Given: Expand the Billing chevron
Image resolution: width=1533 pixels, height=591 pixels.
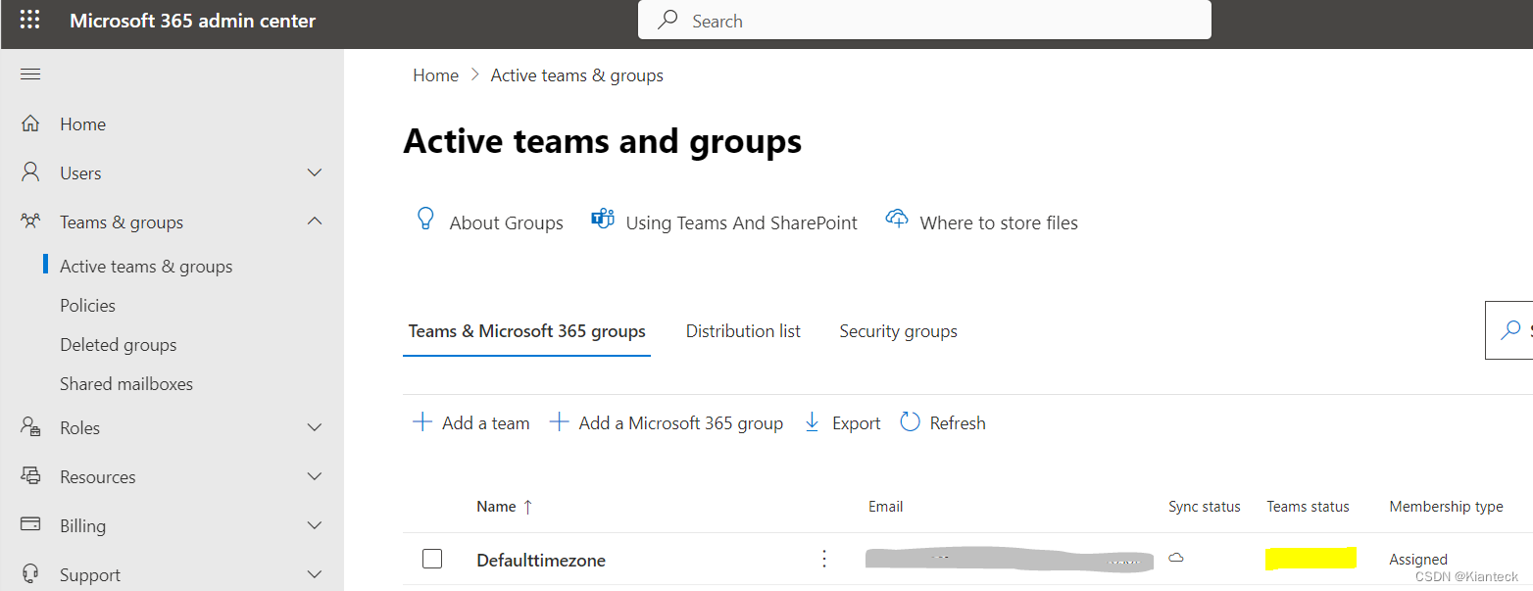Looking at the screenshot, I should pos(315,525).
